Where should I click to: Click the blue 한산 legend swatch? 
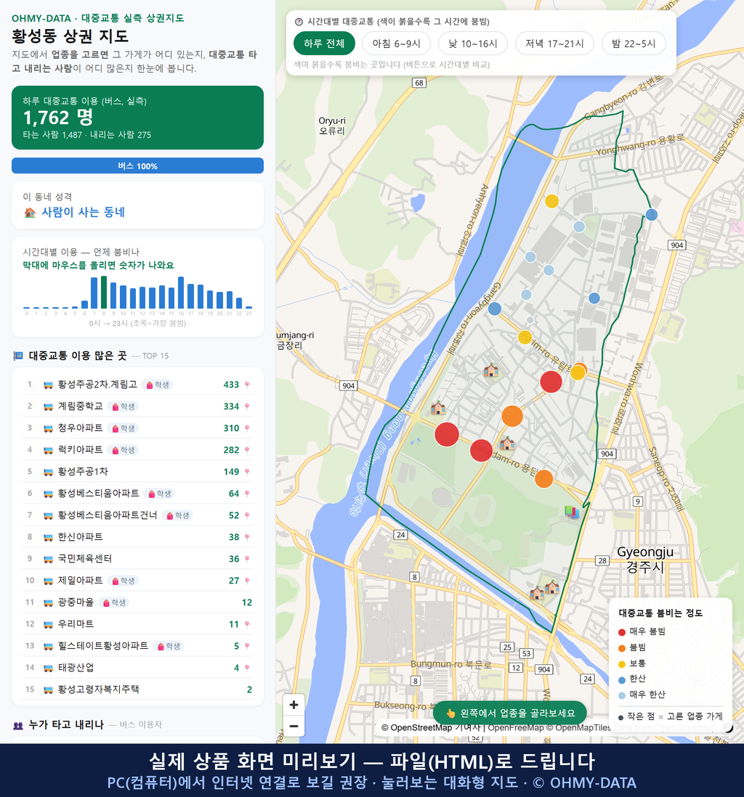click(621, 679)
